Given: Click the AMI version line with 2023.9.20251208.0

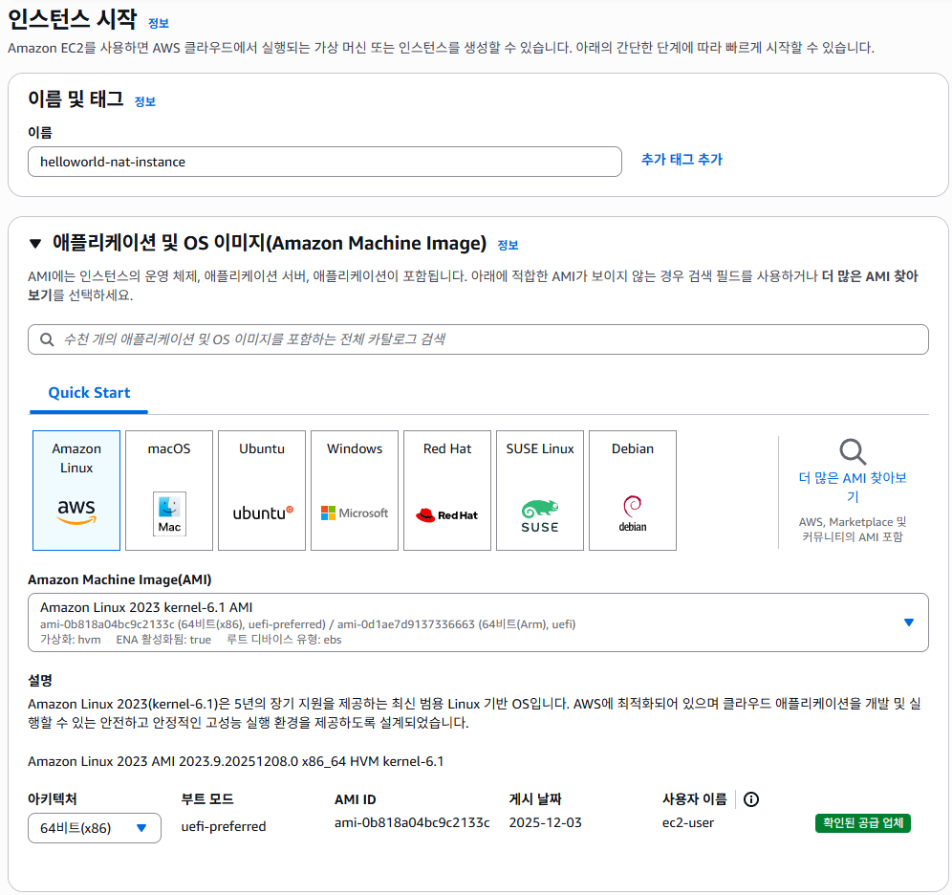Looking at the screenshot, I should 235,761.
